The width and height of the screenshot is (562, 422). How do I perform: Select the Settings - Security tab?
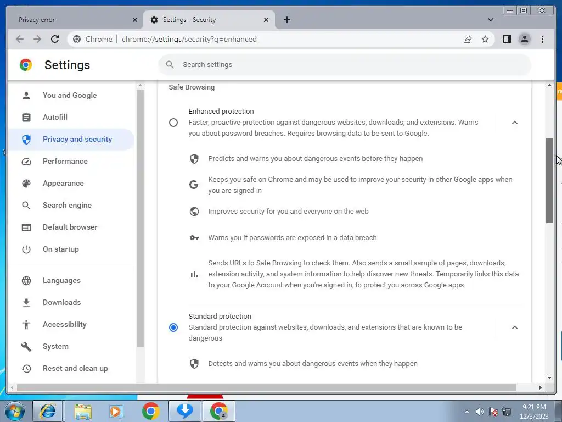tap(209, 20)
